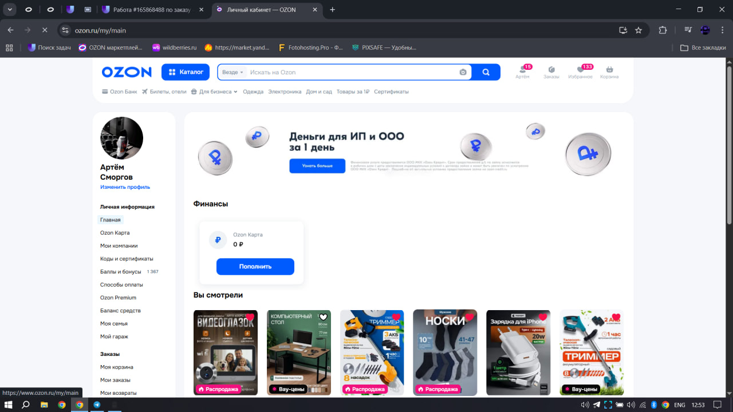
Task: Open the Артём profile icon in header
Action: [522, 72]
